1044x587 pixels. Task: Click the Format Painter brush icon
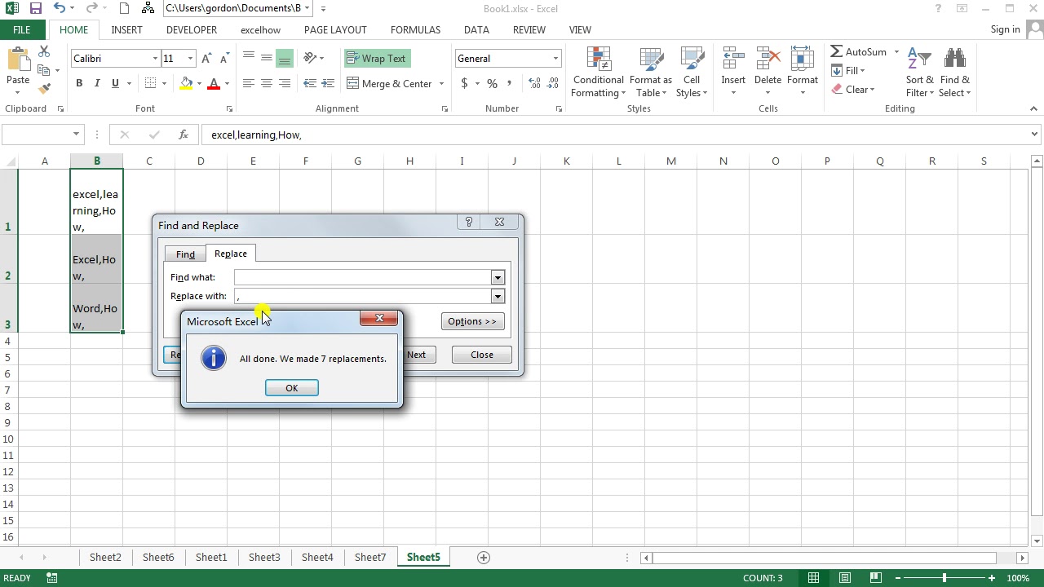point(45,88)
